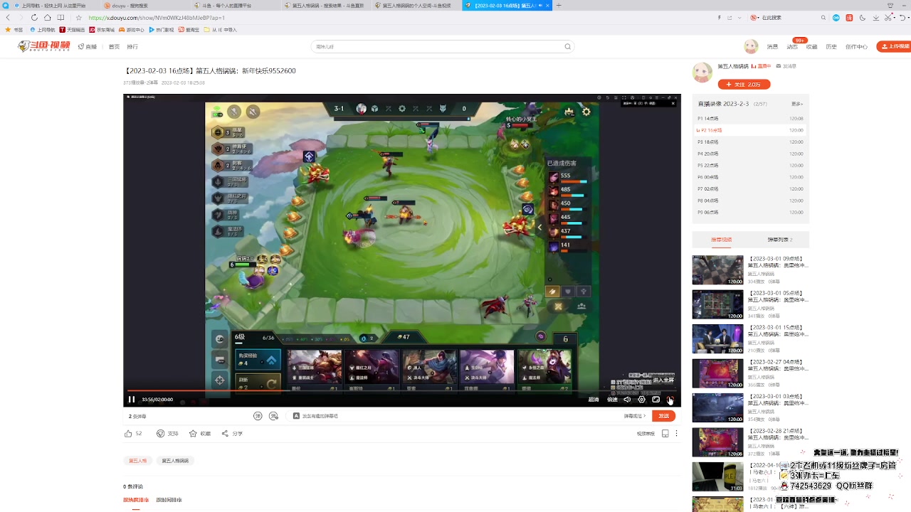Open a new browser tab with plus
This screenshot has height=512, width=911.
[x=559, y=5]
